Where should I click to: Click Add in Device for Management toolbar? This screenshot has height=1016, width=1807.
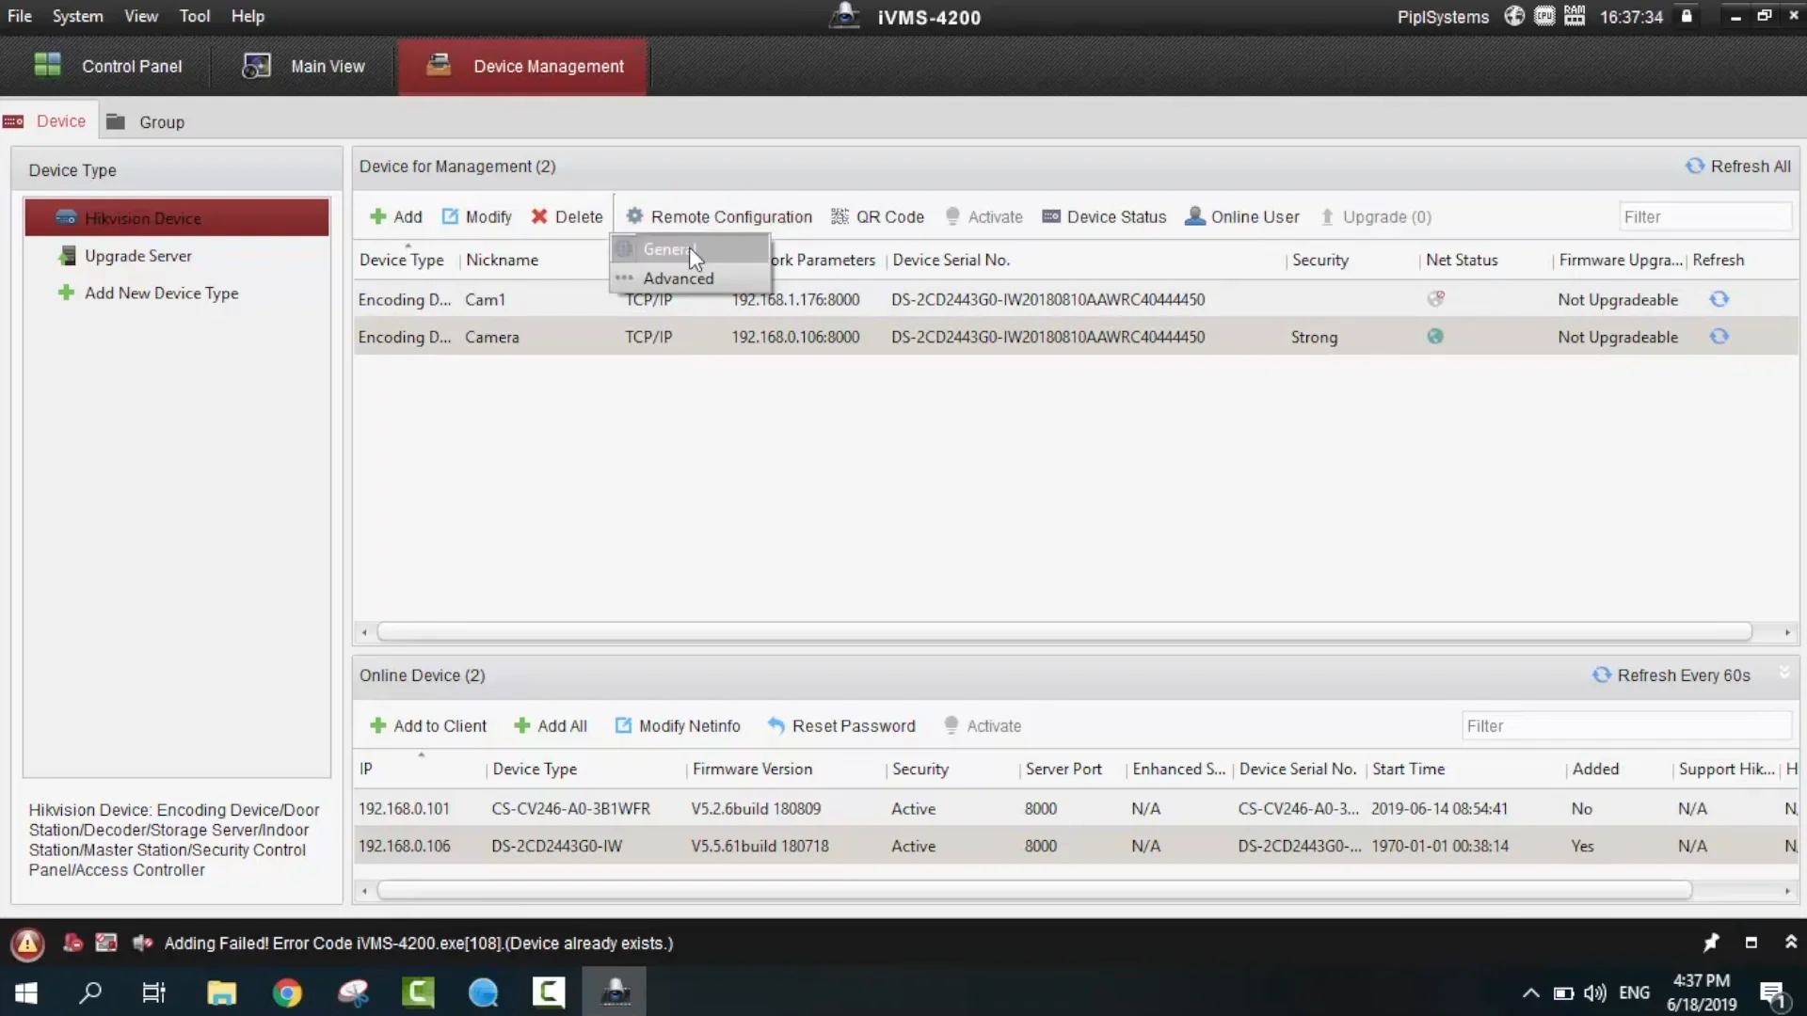(x=396, y=216)
